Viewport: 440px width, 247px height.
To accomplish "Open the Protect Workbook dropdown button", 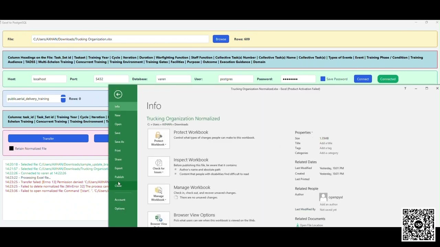I will [x=158, y=139].
